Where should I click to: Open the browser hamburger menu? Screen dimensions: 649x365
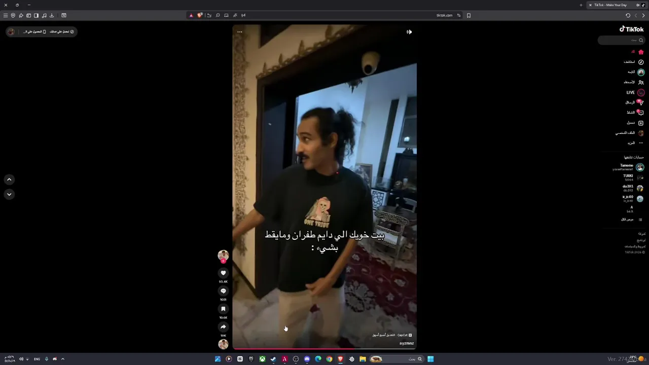6,15
